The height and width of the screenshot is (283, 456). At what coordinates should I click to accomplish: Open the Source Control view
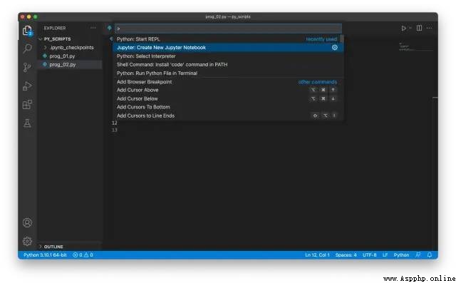27,67
